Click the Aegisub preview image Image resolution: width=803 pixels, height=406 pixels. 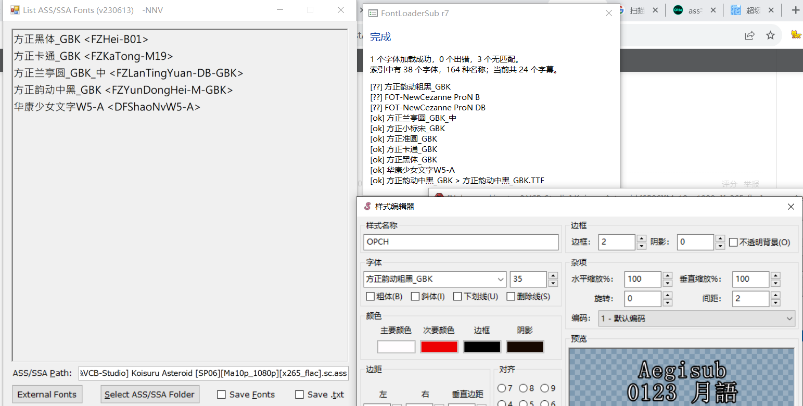click(x=681, y=377)
